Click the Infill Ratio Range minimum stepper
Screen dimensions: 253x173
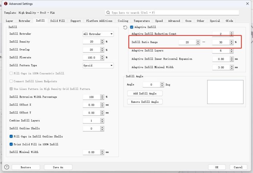(198, 42)
